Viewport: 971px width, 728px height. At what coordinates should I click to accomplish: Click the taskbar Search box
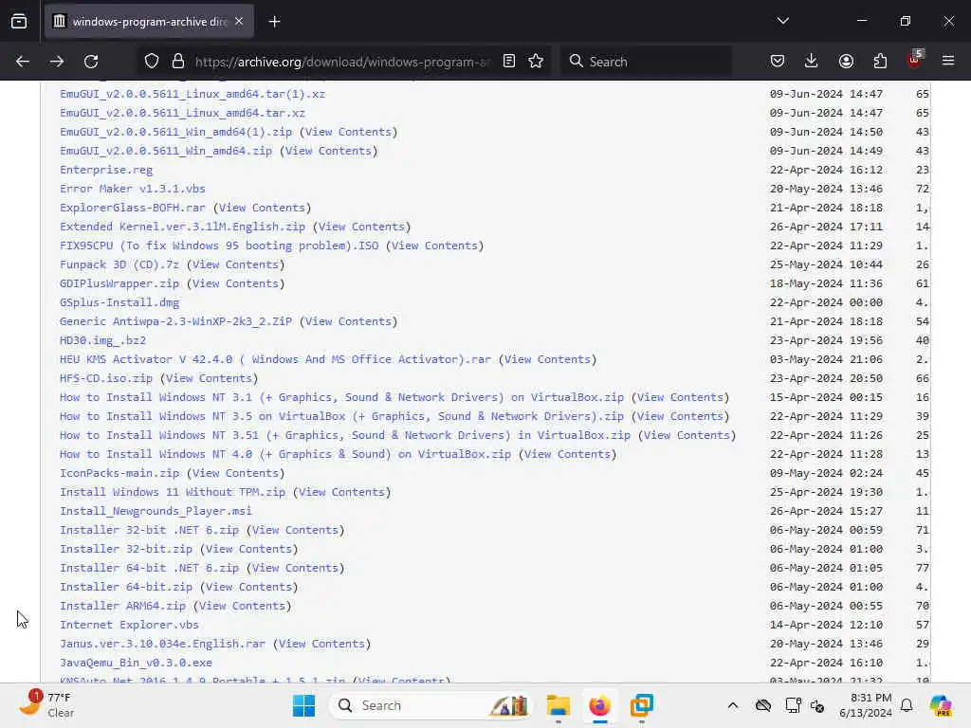[431, 705]
